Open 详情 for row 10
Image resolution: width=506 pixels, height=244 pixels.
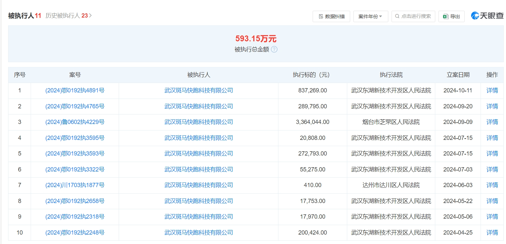tap(492, 233)
